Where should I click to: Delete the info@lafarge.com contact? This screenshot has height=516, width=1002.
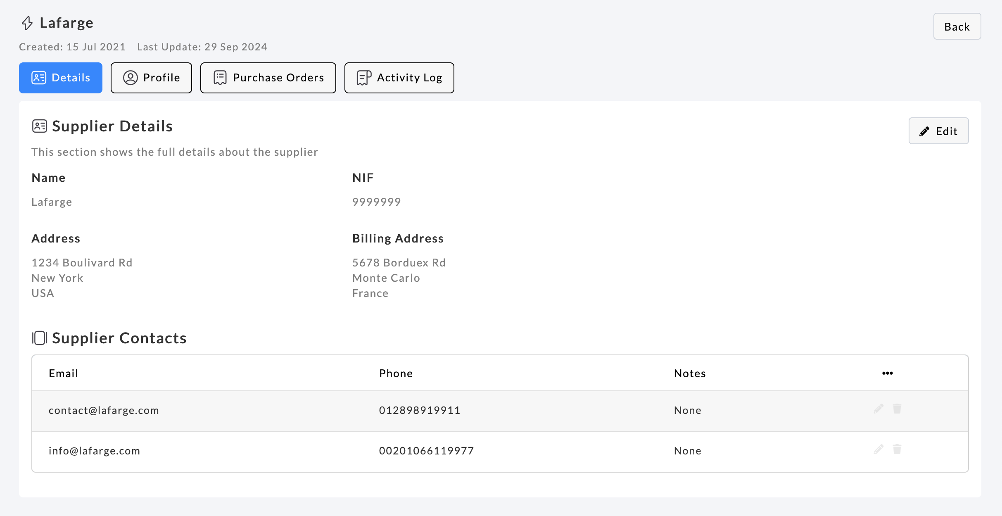[x=897, y=449]
